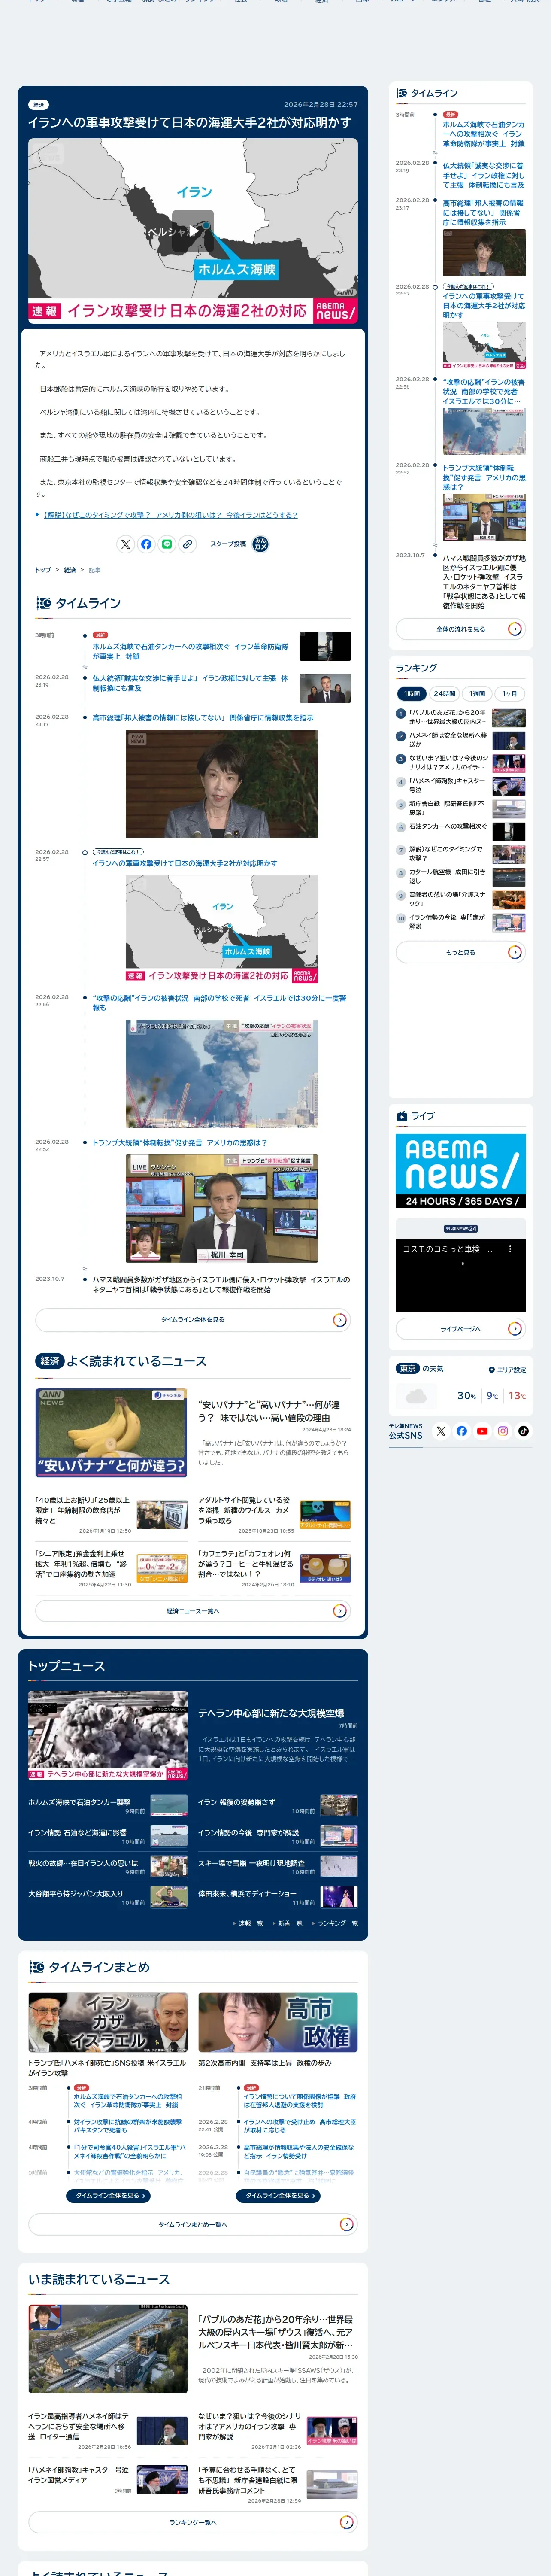Share article via LINE icon
Image resolution: width=551 pixels, height=2576 pixels.
167,544
